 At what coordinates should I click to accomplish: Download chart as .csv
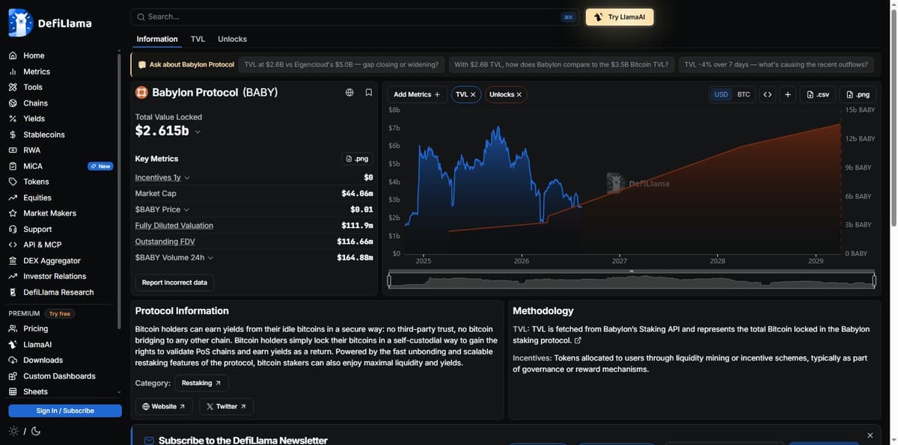[817, 94]
